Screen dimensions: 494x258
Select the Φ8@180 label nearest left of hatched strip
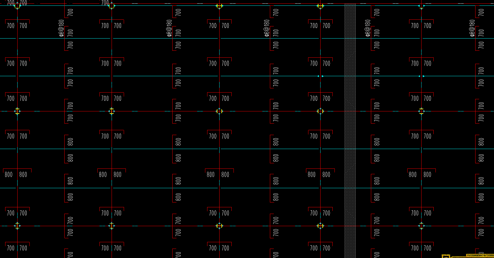pyautogui.click(x=267, y=28)
